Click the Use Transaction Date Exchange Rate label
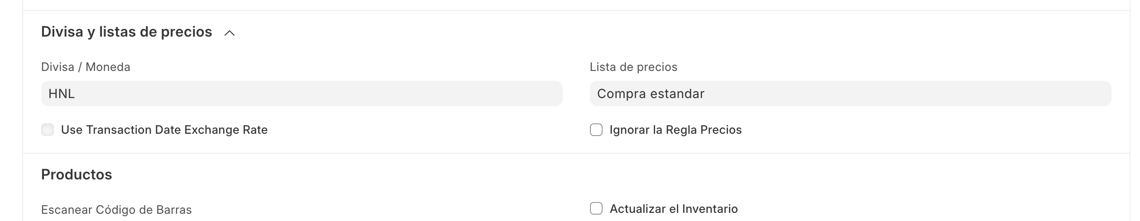Screen dimensions: 1140x221 click(x=164, y=130)
